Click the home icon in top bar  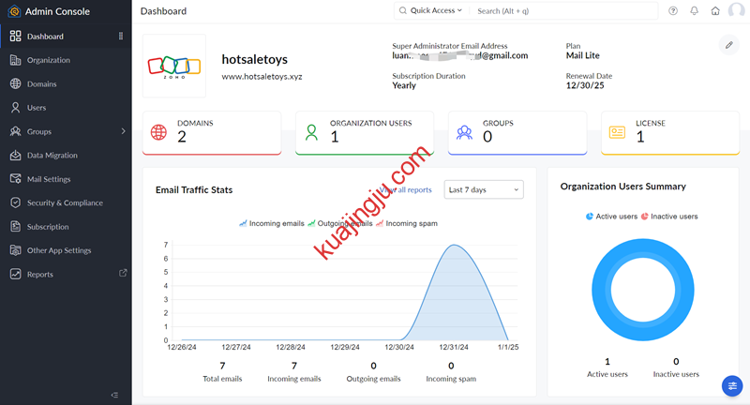715,11
